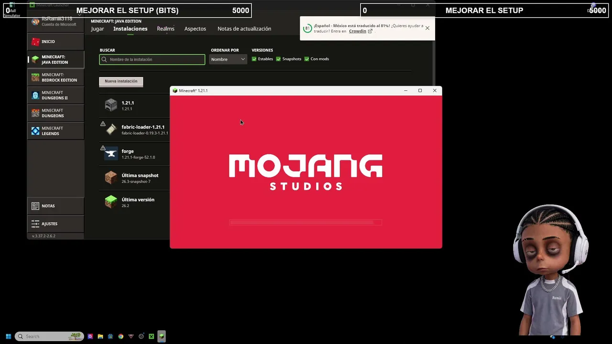Open the Ordenar por Nombre dropdown
This screenshot has width=612, height=344.
228,59
